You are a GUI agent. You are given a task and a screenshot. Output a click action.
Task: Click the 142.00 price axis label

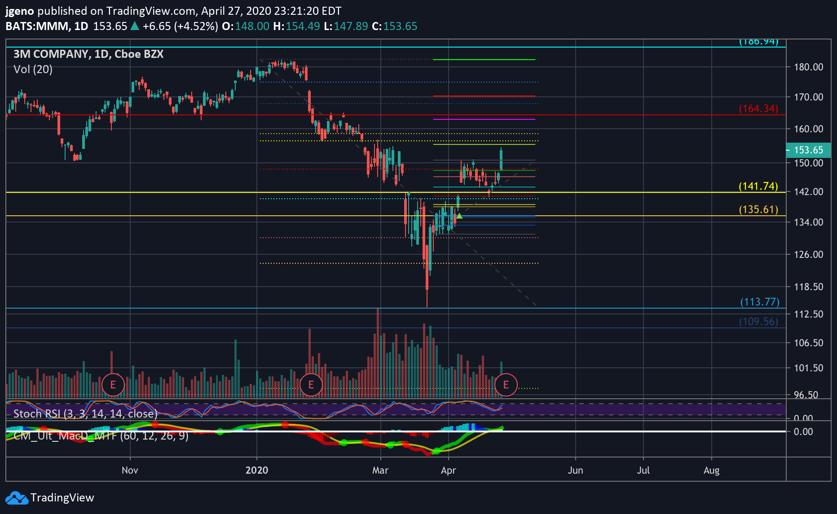[x=809, y=192]
